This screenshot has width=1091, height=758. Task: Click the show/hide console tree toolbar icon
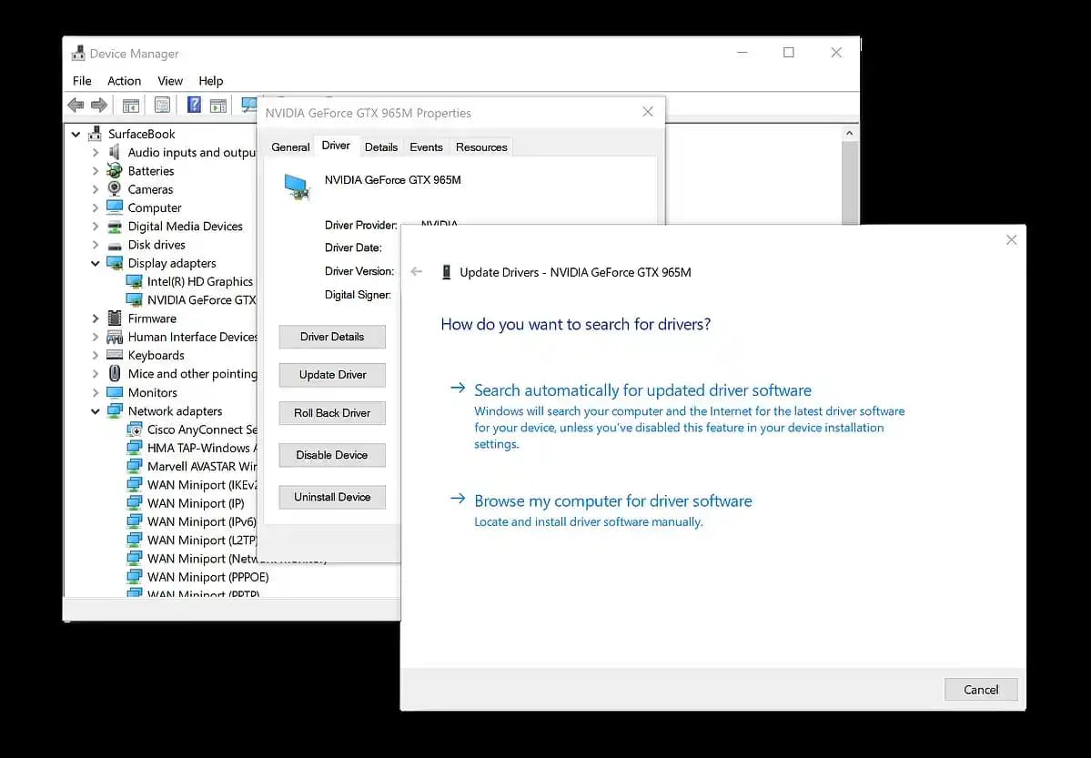pos(130,106)
